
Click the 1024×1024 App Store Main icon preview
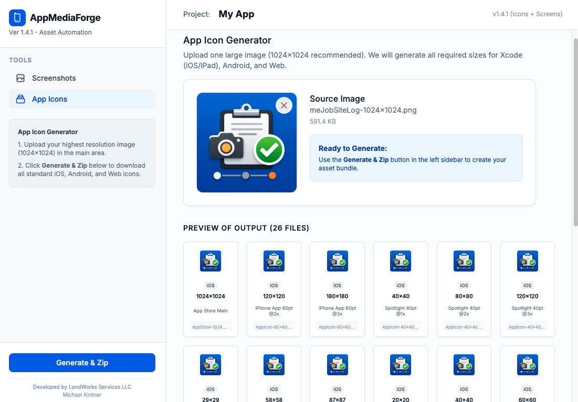tap(211, 261)
